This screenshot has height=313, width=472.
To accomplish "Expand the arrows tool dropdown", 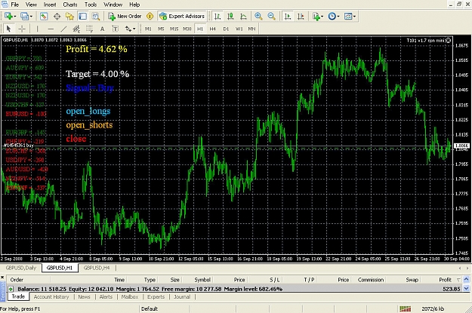I will coord(134,29).
